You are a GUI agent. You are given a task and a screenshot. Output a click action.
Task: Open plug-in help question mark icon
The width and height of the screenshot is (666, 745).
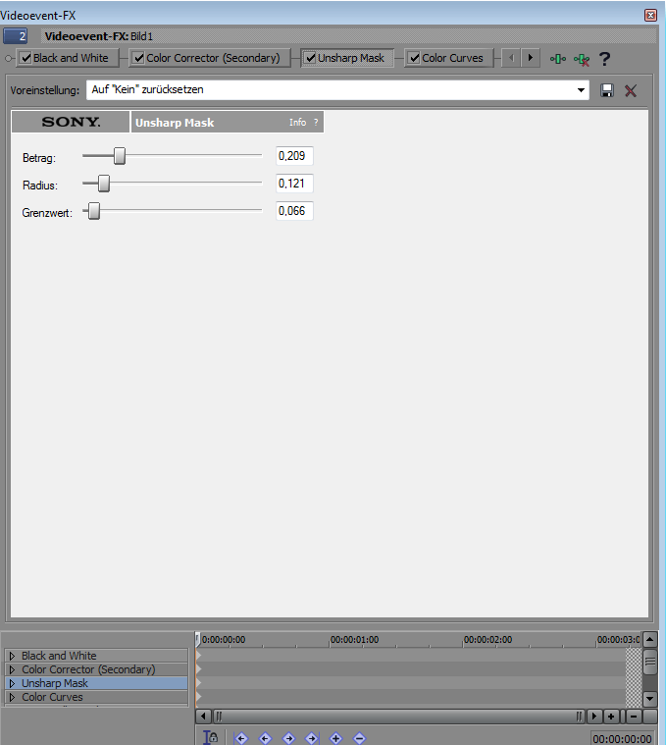coord(604,59)
